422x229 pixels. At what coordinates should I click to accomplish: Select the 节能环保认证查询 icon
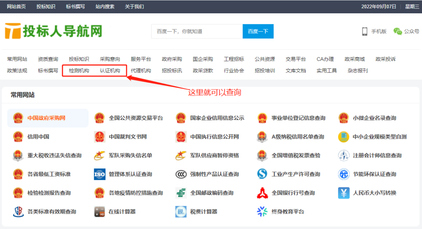coord(343,174)
